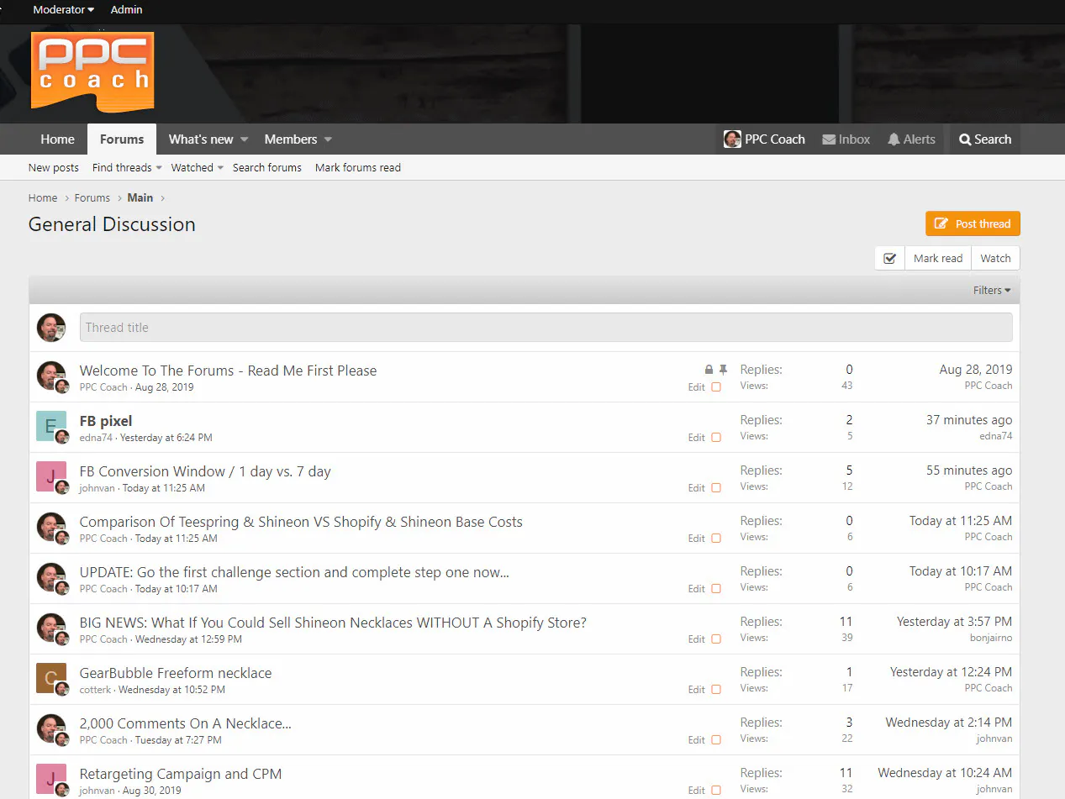Tick checkbox for Comparison Of Teespring thread
Screen dimensions: 1065x799
716,539
